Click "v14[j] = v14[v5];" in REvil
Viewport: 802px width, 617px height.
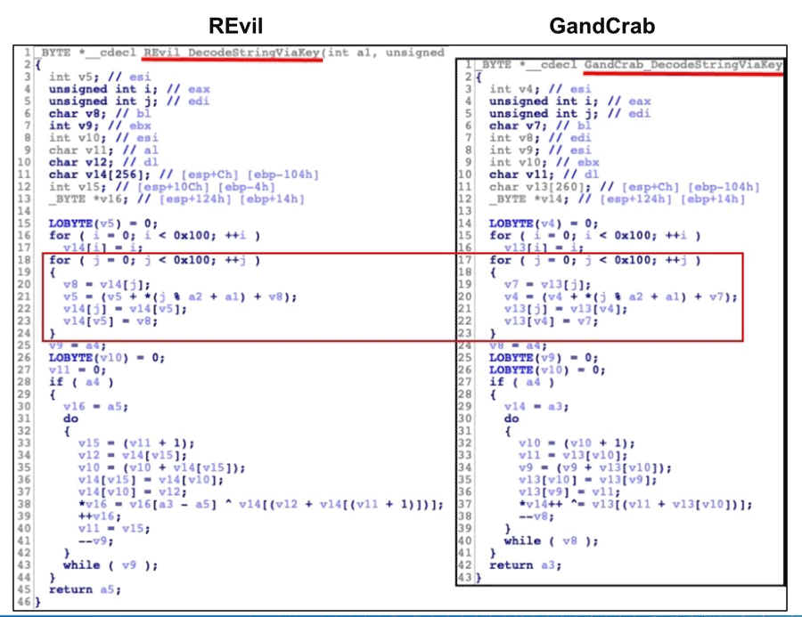125,309
